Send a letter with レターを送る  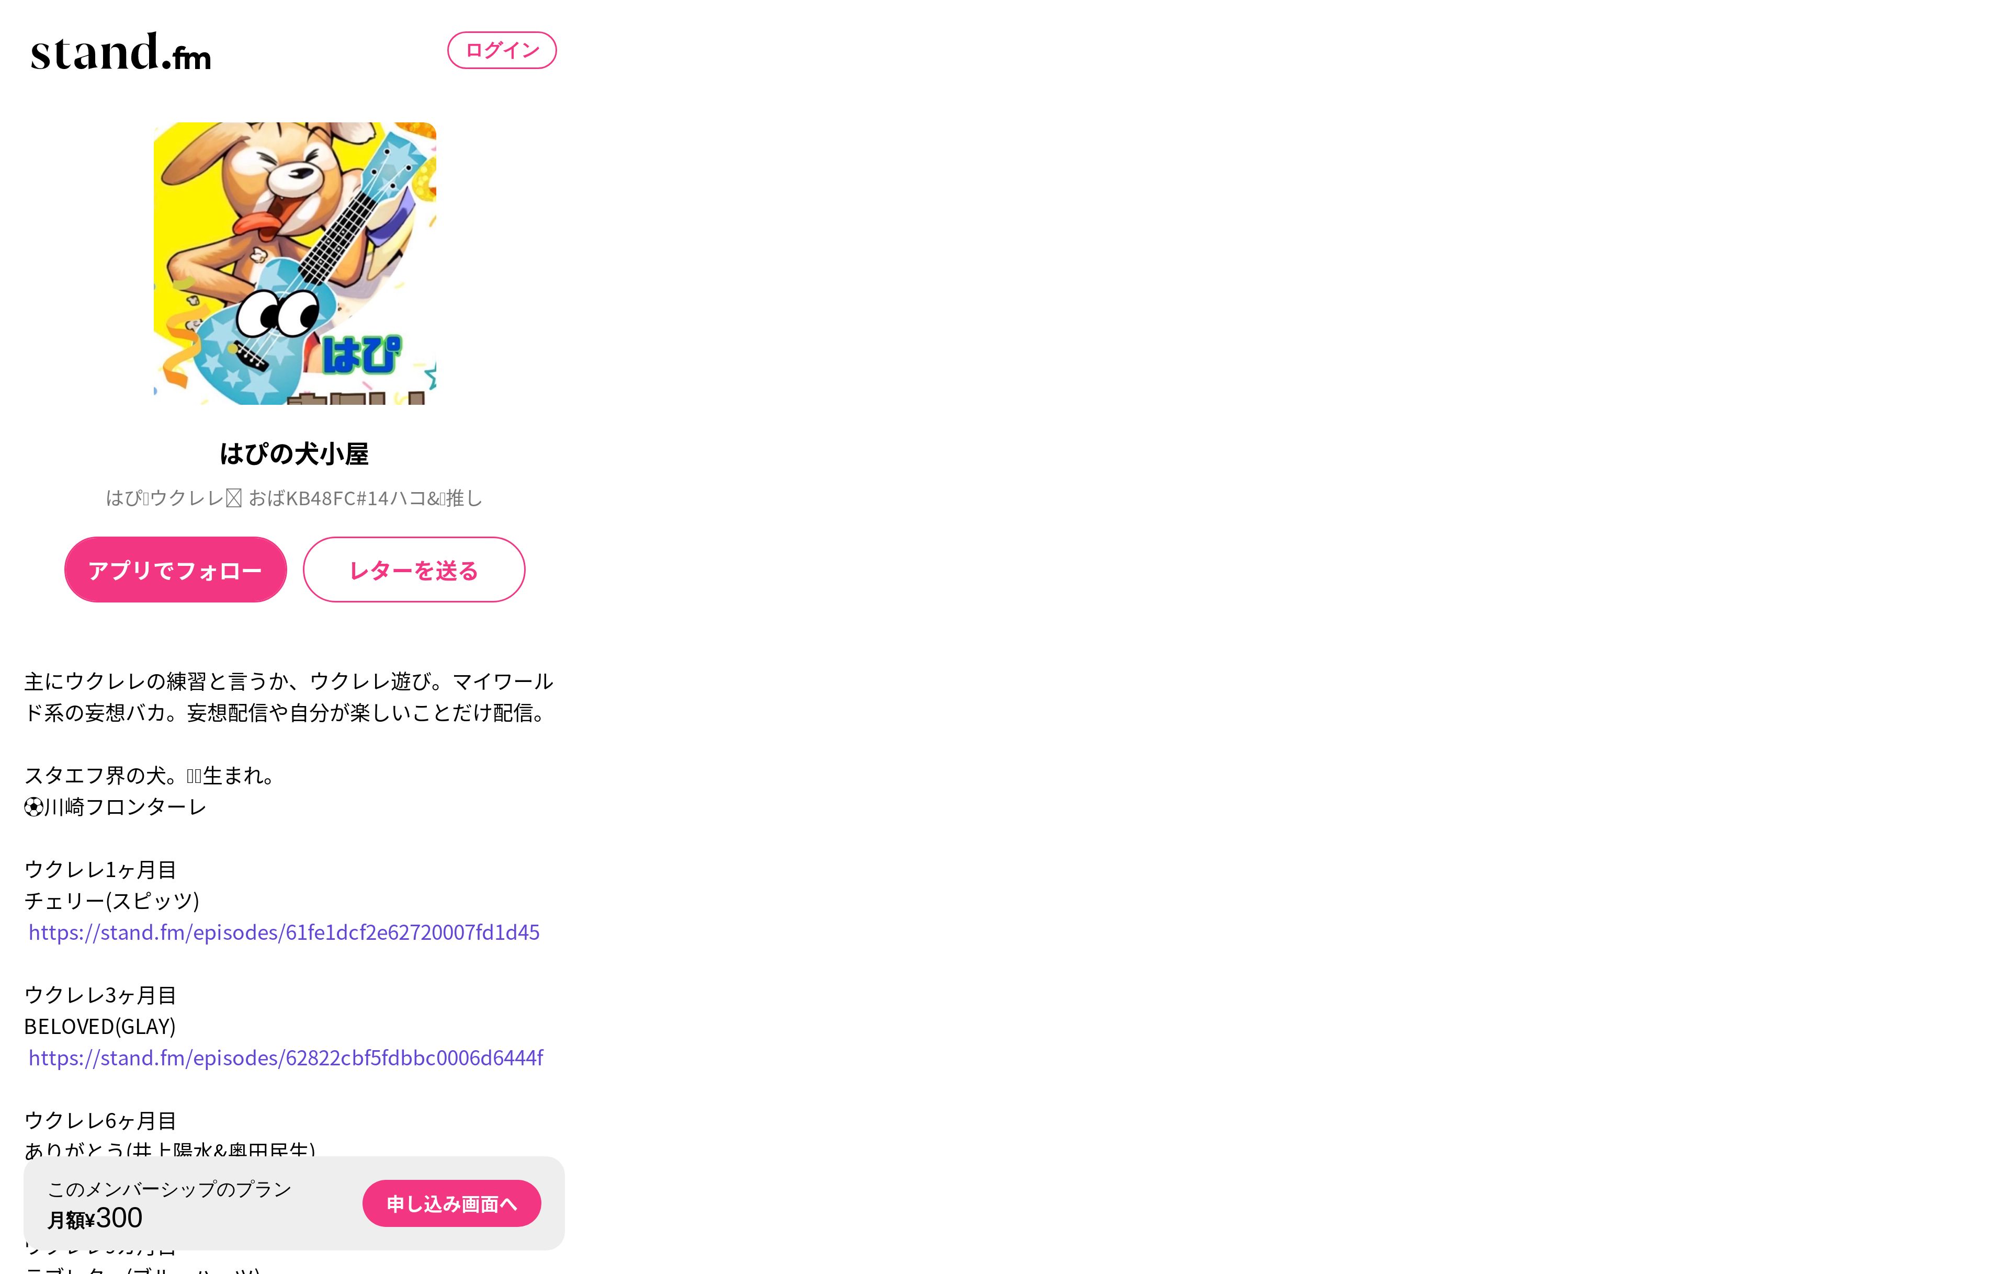tap(413, 570)
